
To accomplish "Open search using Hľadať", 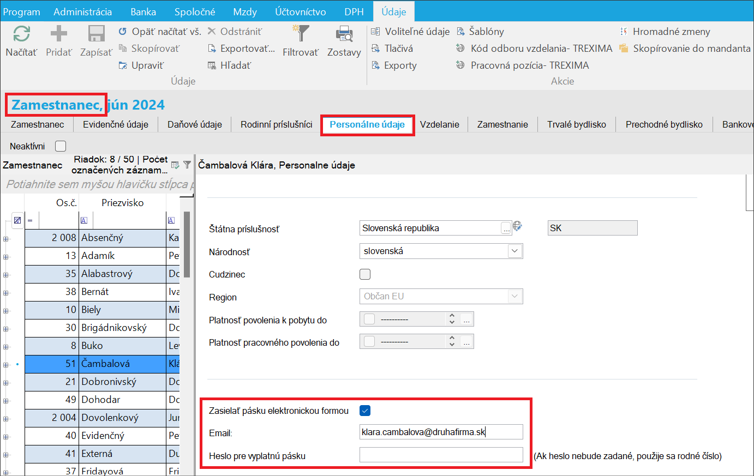I will pyautogui.click(x=229, y=65).
